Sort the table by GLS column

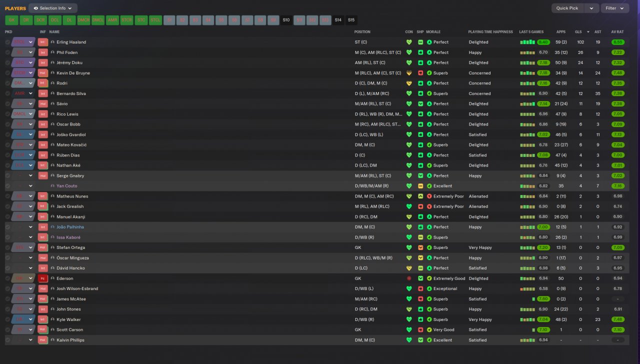coord(578,32)
